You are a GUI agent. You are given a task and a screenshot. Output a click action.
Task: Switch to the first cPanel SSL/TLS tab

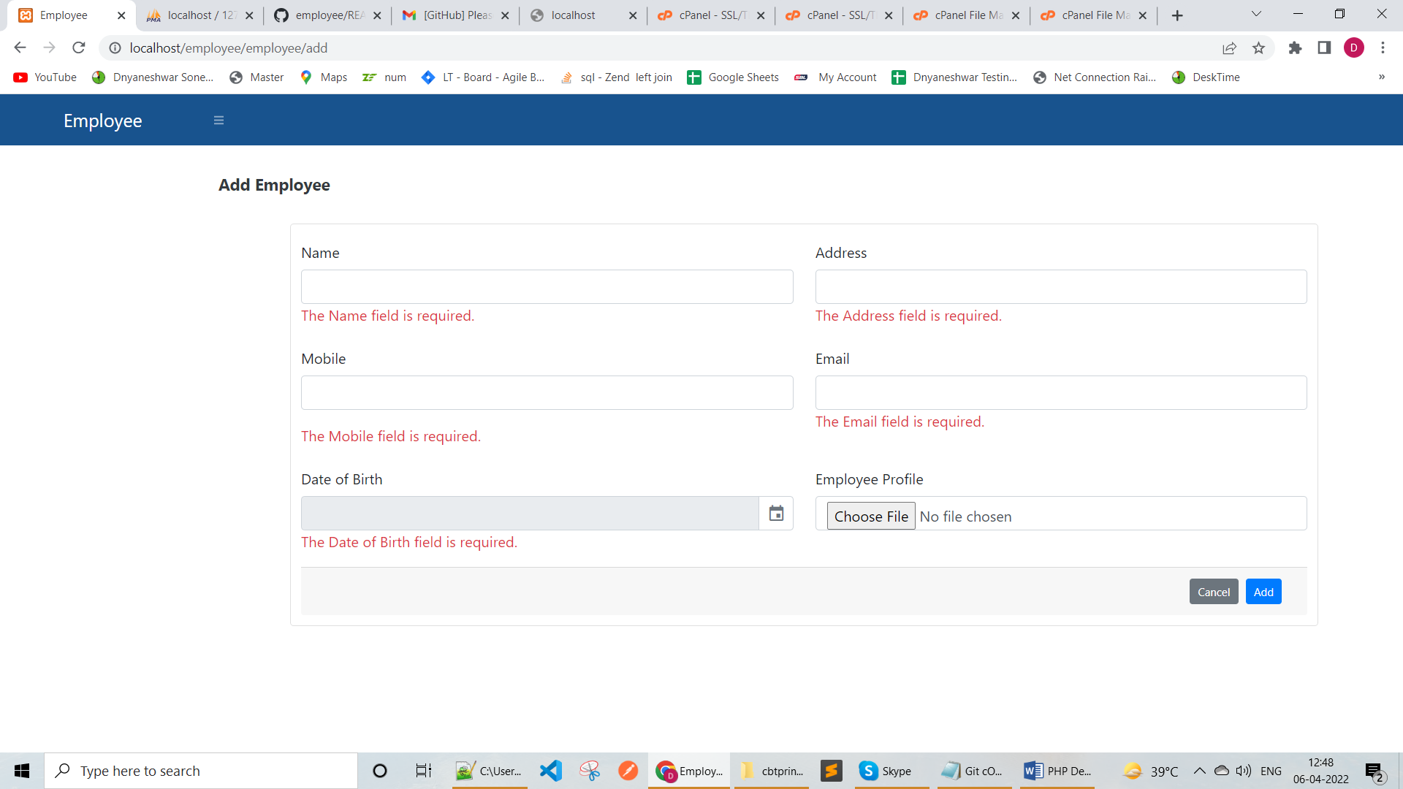[711, 15]
